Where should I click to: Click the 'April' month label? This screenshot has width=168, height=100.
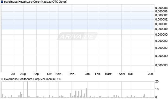click(x=122, y=74)
